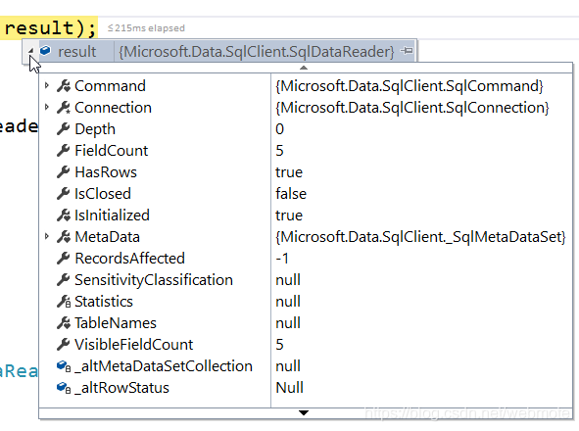Viewport: 579px width, 431px height.
Task: Expand the Connection property node
Action: coord(46,107)
